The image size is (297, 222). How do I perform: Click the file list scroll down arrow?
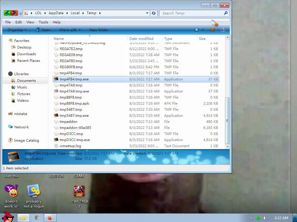point(227,147)
